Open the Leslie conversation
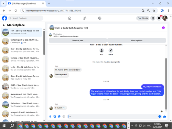This screenshot has height=129, width=172. 21,68
